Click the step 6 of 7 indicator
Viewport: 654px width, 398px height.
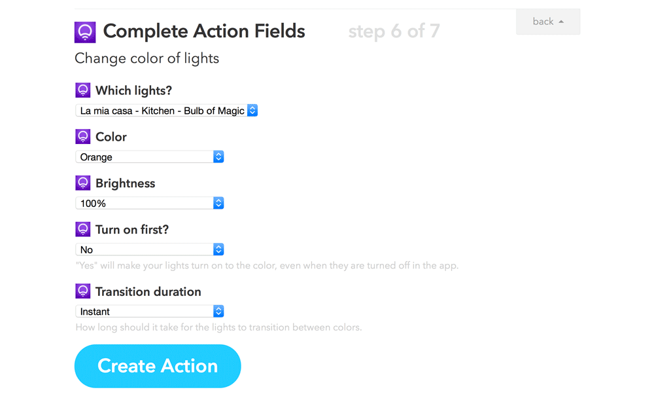(394, 31)
